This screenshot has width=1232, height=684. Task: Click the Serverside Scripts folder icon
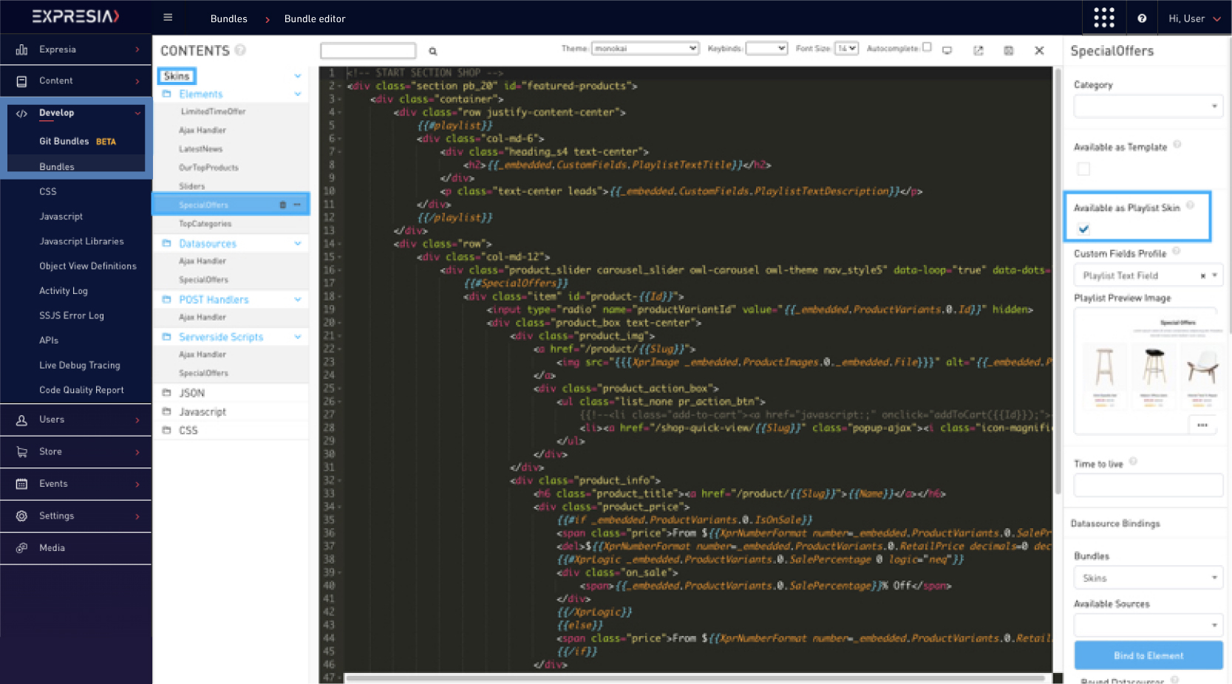pos(166,336)
